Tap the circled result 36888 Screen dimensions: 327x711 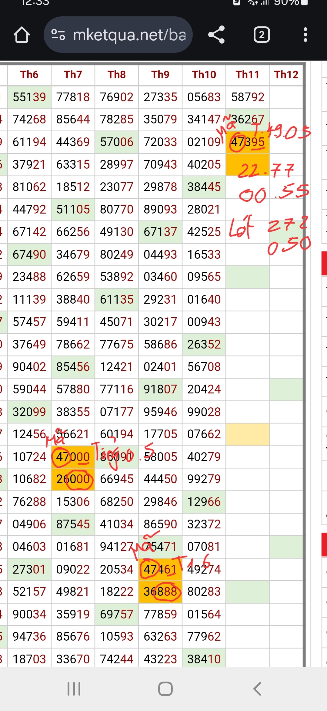click(160, 591)
